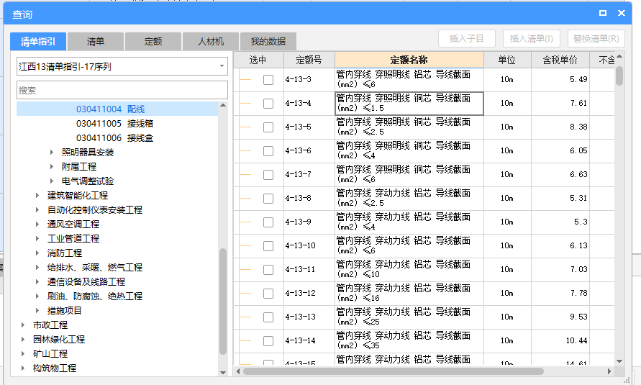Expand the 市政工程 root node
This screenshot has height=385, width=641.
(23, 325)
